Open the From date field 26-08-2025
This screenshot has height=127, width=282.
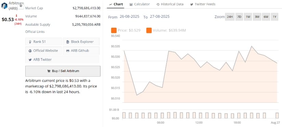[130, 16]
